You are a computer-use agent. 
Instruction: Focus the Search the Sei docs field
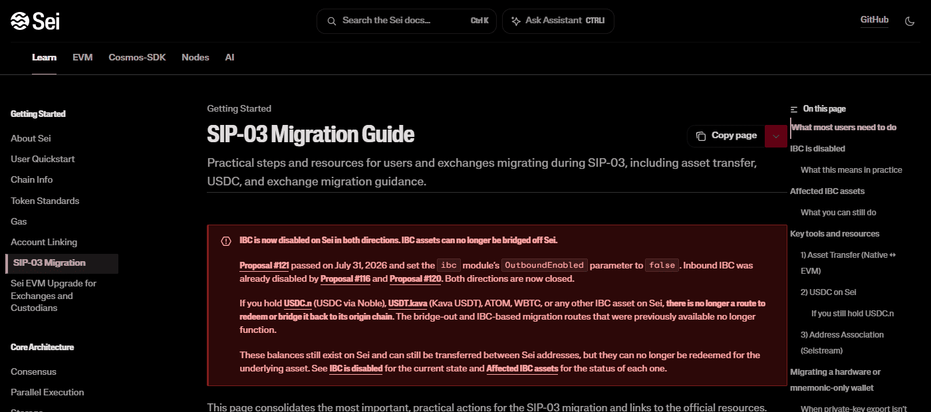406,21
